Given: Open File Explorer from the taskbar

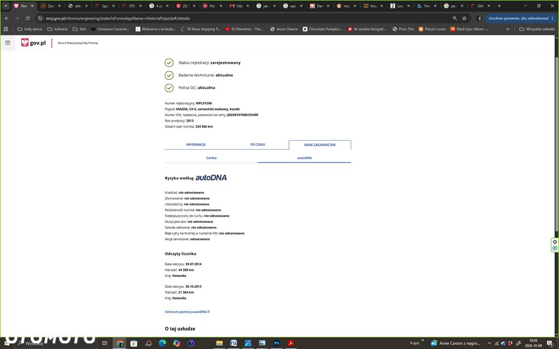Looking at the screenshot, I should pyautogui.click(x=219, y=343).
